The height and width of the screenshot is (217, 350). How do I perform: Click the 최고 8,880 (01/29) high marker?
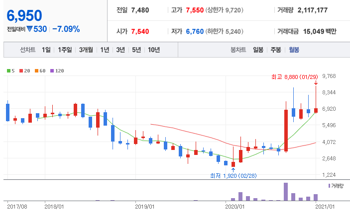tap(295, 77)
